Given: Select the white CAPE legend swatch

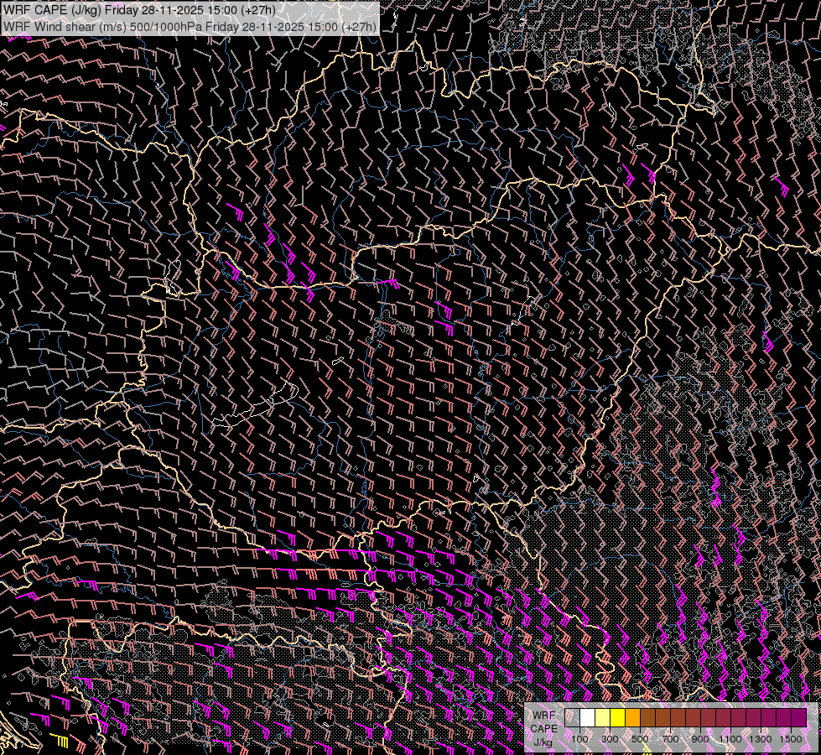Looking at the screenshot, I should [x=588, y=717].
